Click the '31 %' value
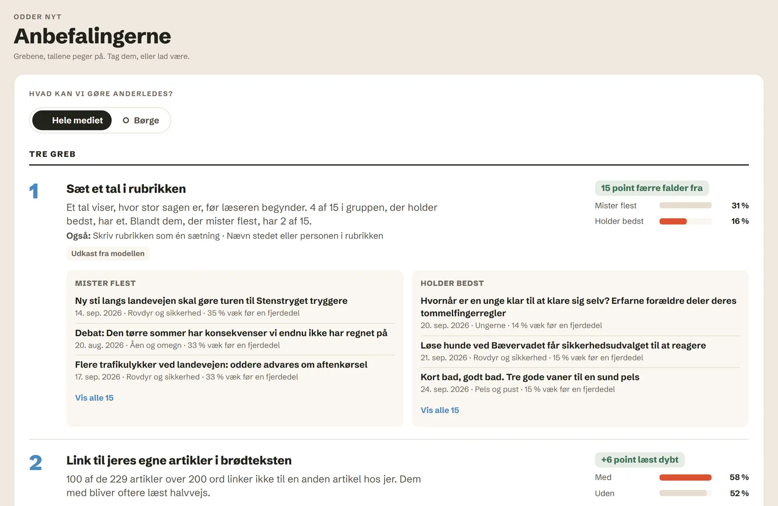 tap(740, 206)
